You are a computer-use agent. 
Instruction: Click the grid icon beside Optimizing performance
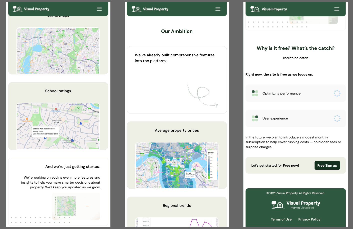pyautogui.click(x=255, y=93)
